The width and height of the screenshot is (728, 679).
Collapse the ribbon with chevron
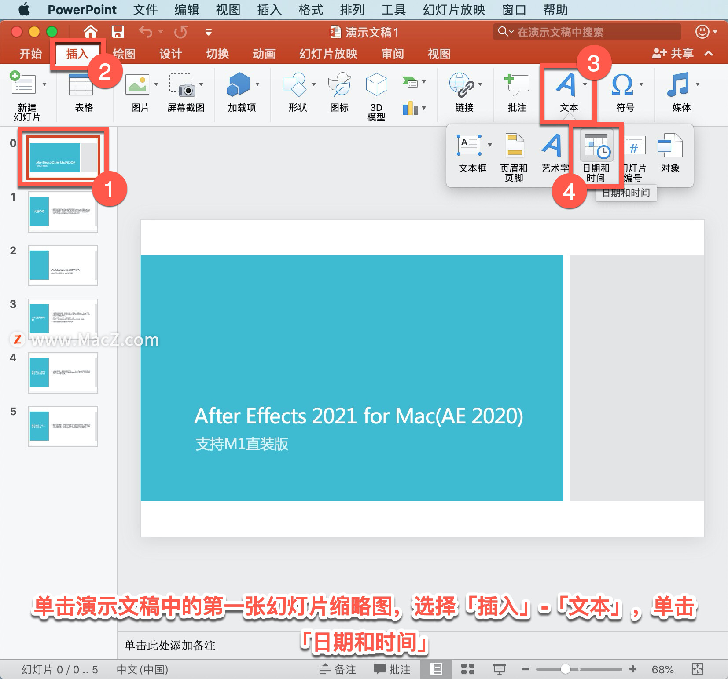[x=709, y=54]
